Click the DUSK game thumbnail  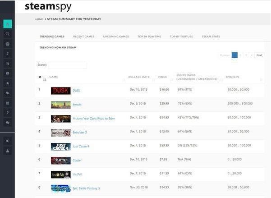click(x=61, y=91)
